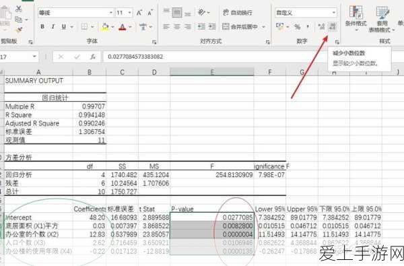This screenshot has height=266, width=404.
Task: Click the Decrease Decimal icon
Action: [x=333, y=26]
